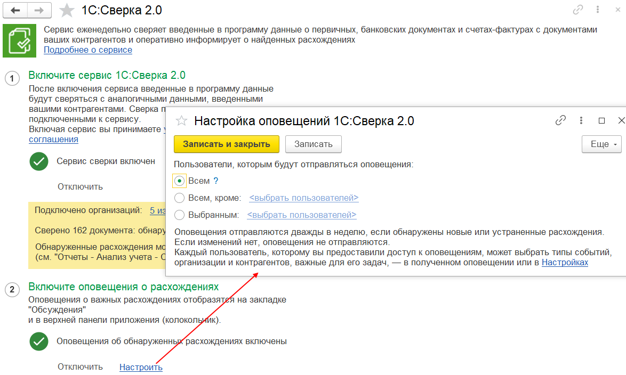This screenshot has width=626, height=375.
Task: Click Отключить under Сервис сверки включен
Action: click(x=80, y=187)
